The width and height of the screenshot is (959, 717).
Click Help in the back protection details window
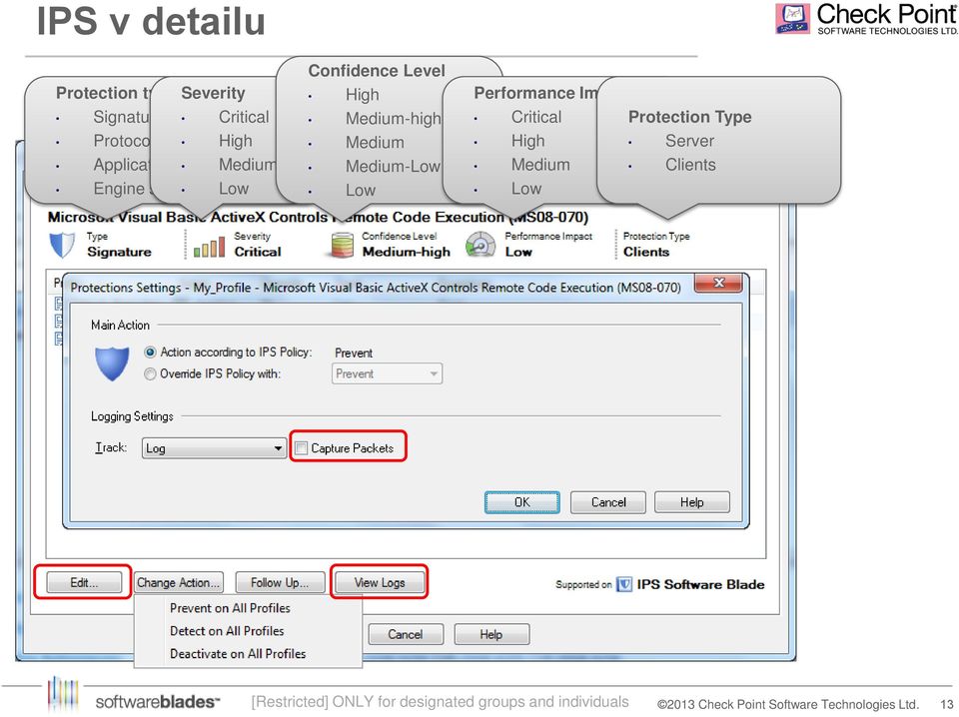[490, 634]
